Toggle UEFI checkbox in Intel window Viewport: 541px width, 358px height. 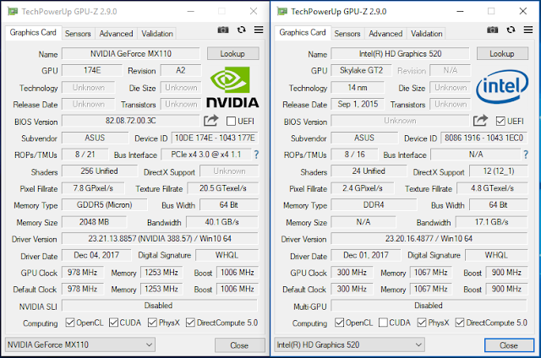(x=500, y=122)
